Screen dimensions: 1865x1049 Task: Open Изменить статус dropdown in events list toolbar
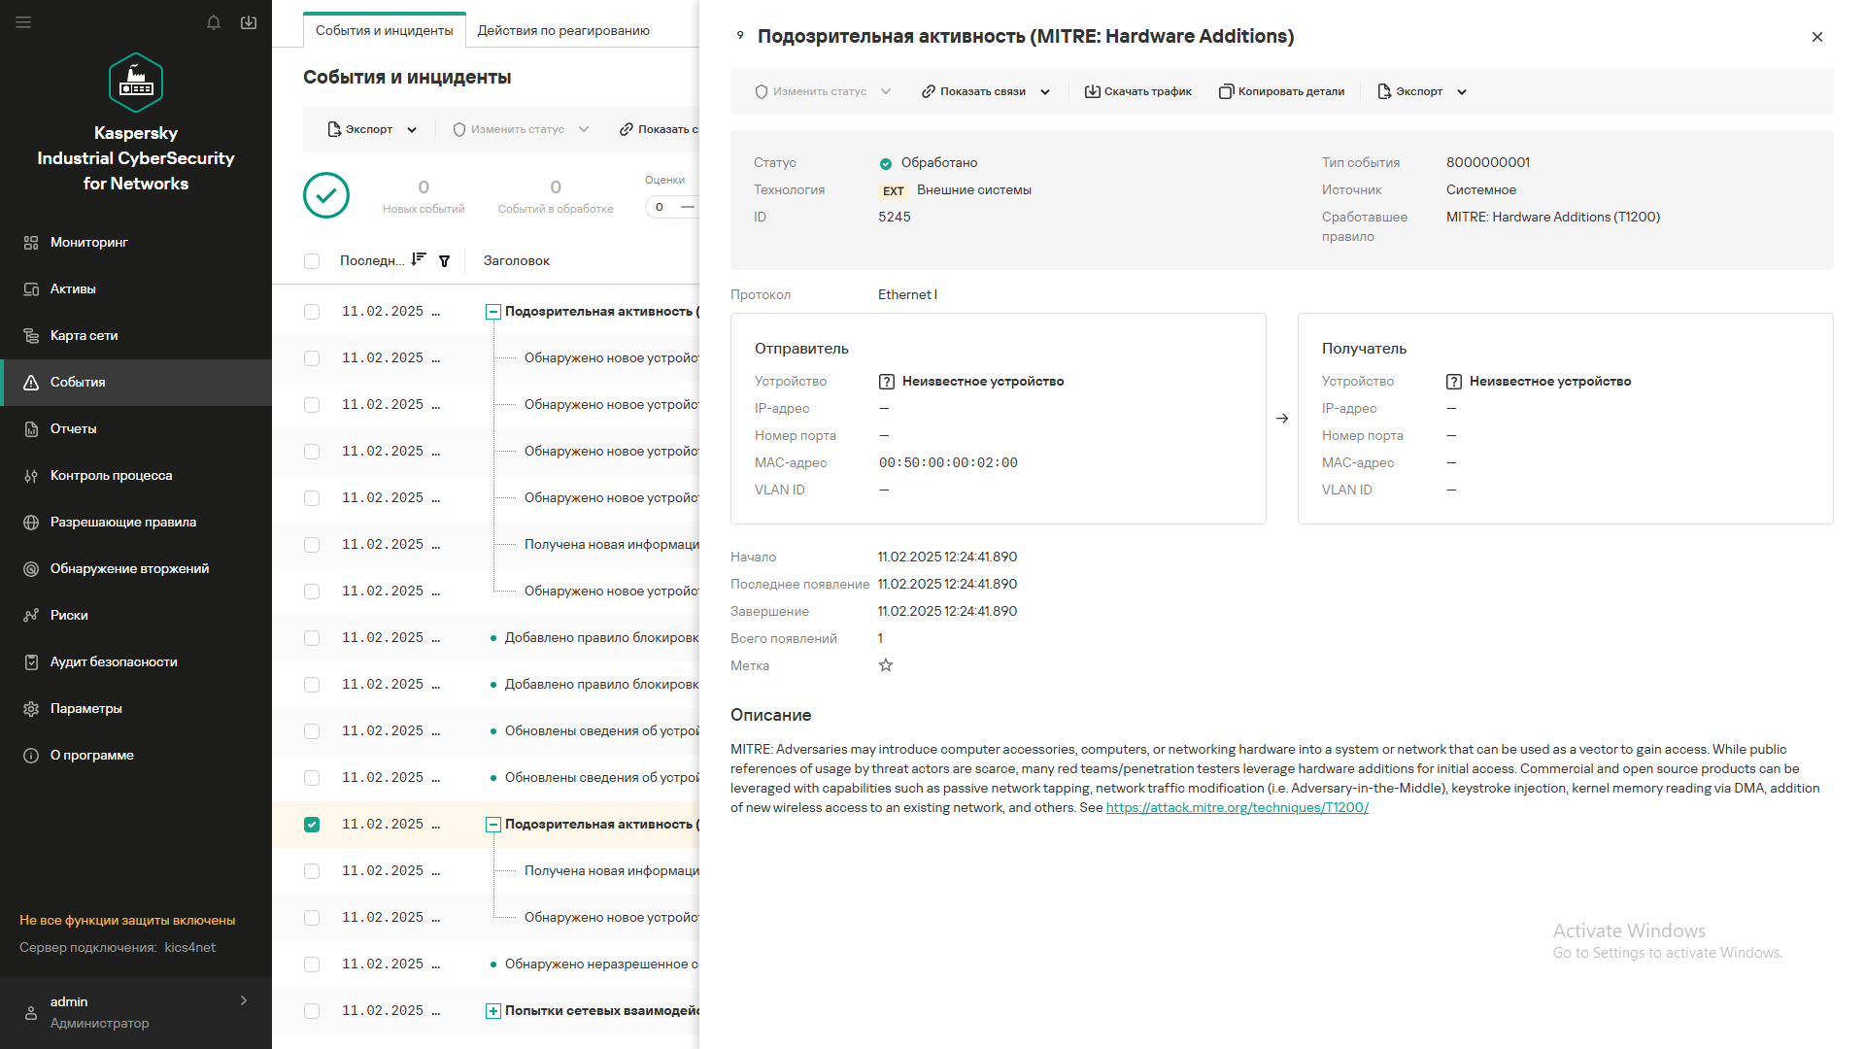pyautogui.click(x=521, y=129)
